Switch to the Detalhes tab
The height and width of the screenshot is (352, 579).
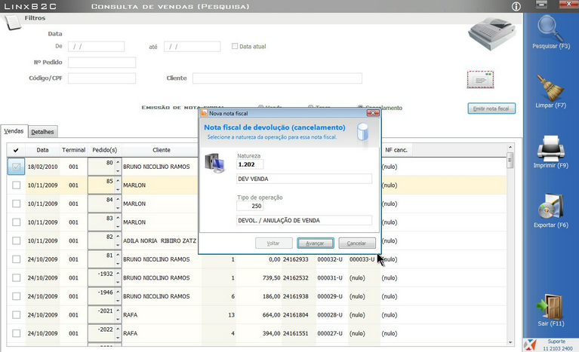point(42,132)
